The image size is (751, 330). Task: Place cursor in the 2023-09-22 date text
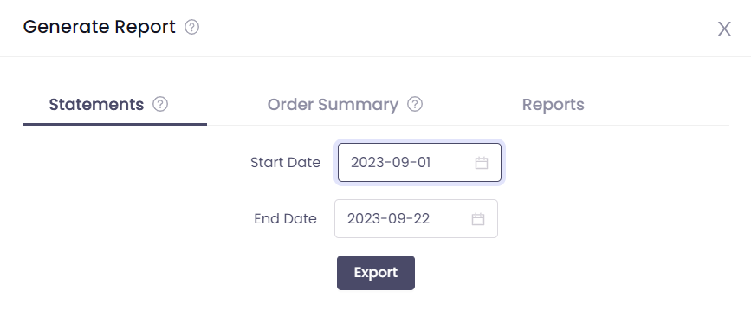[x=388, y=219]
